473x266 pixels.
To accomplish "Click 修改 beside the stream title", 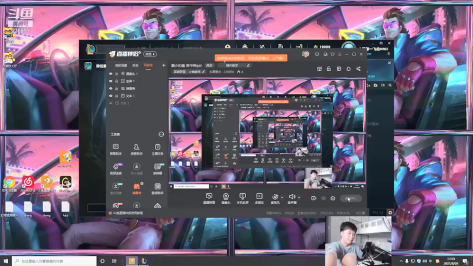I will coord(209,65).
